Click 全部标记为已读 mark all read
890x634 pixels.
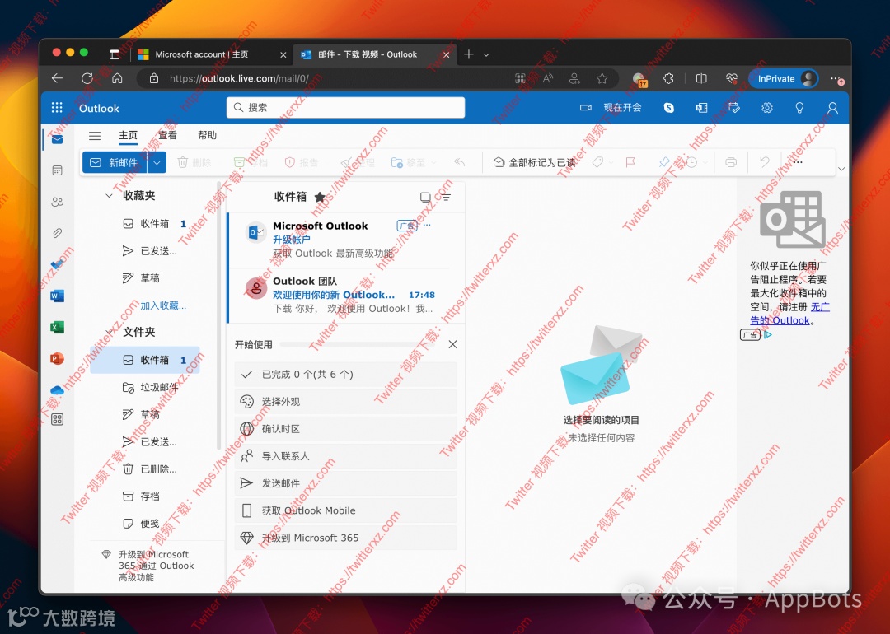point(534,163)
